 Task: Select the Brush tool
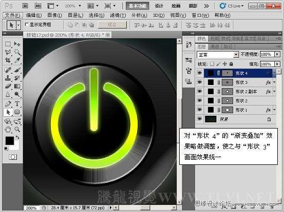tap(17, 70)
